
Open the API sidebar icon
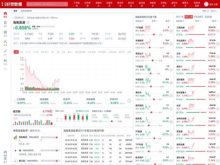5,51
